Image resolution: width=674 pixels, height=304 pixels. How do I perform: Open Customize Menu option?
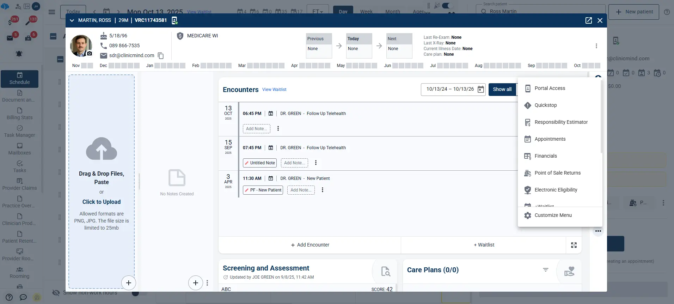click(553, 215)
